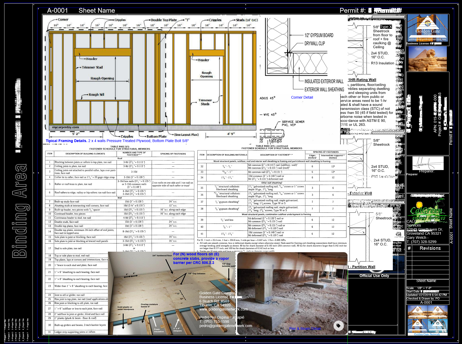Click the Sphinx photograph in the right sidebar
The height and width of the screenshot is (344, 462).
427,59
